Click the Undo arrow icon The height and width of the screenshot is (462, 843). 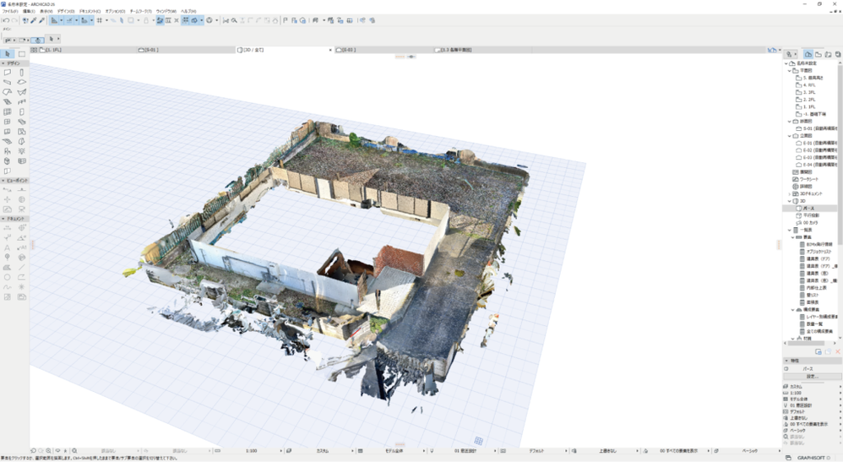[x=6, y=20]
